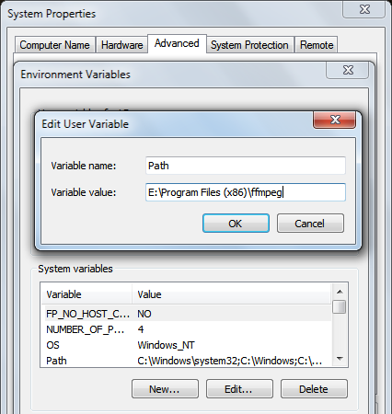Select the Path system variable row
The image size is (392, 414).
click(x=188, y=361)
